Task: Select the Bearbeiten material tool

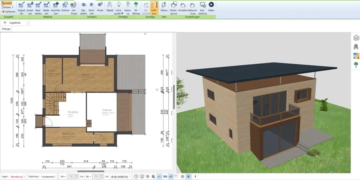Action: pyautogui.click(x=38, y=8)
